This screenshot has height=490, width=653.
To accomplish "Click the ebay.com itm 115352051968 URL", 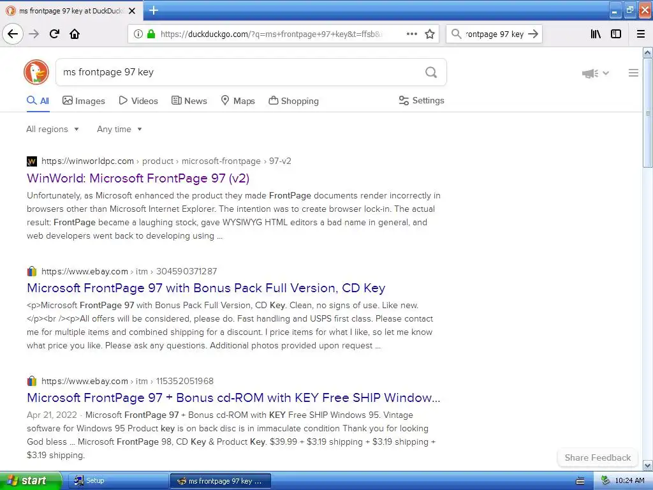I will pos(128,381).
